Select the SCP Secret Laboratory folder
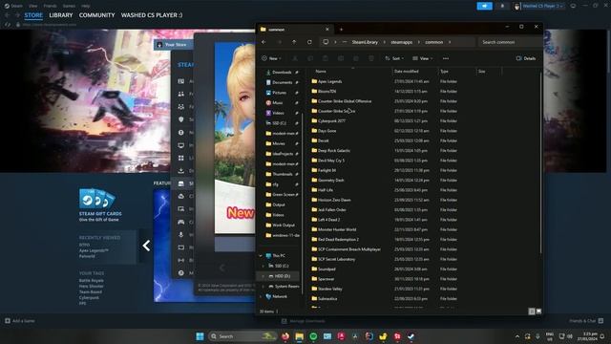The height and width of the screenshot is (344, 611). 336,259
